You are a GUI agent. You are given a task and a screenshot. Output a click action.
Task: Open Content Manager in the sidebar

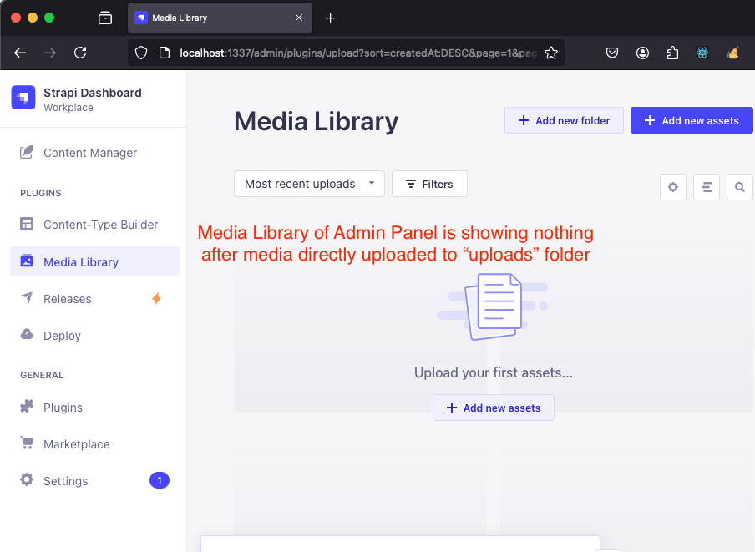pyautogui.click(x=89, y=153)
